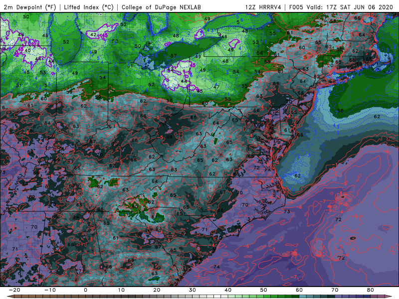Click the 'Lifted Index (°C)' title label
Image resolution: width=399 pixels, height=299 pixels.
pos(89,7)
